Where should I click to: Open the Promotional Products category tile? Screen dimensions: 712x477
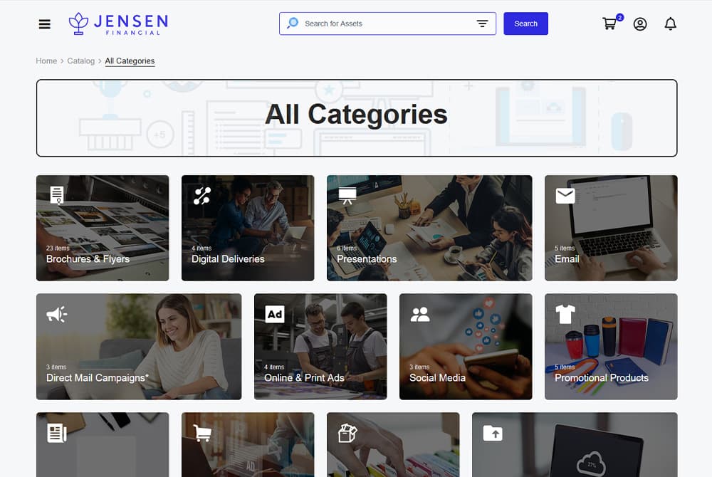point(611,347)
